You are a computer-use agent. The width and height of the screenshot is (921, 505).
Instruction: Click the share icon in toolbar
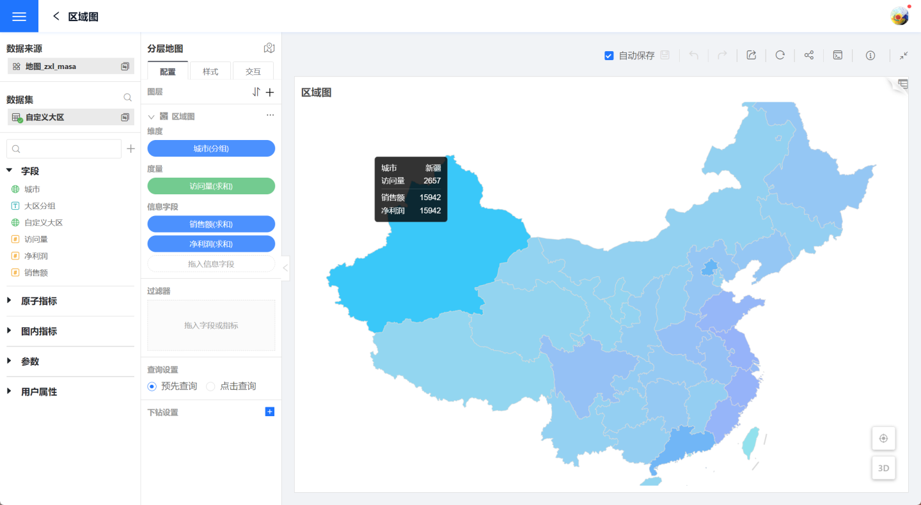tap(808, 55)
